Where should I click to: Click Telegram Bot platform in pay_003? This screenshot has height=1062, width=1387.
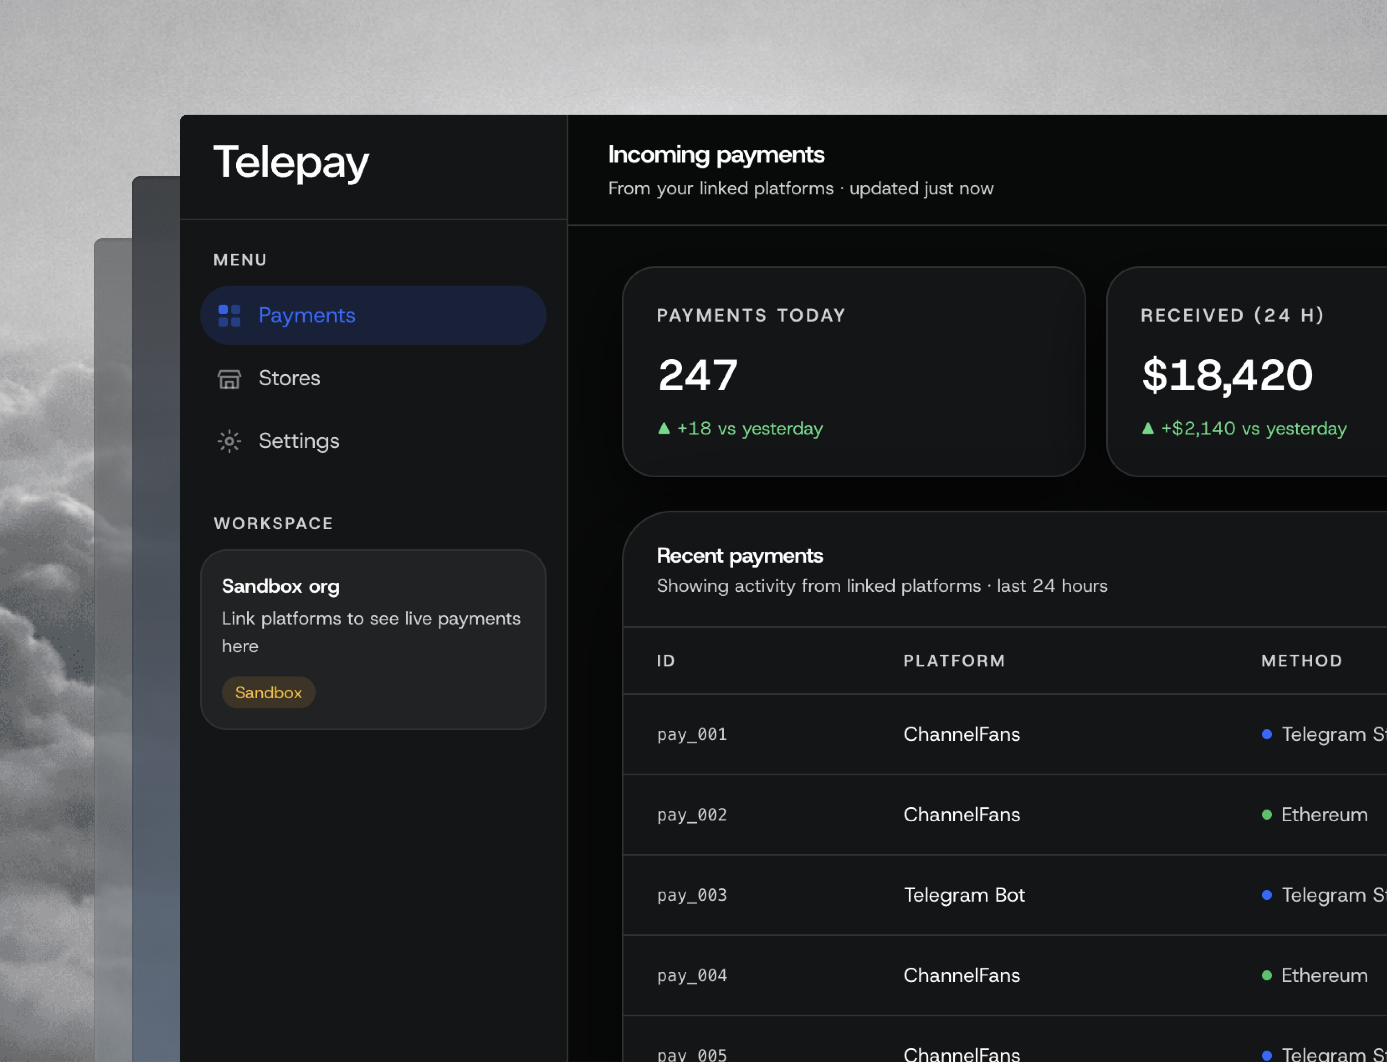point(964,894)
